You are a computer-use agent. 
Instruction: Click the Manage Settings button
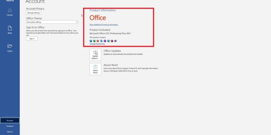34,13
